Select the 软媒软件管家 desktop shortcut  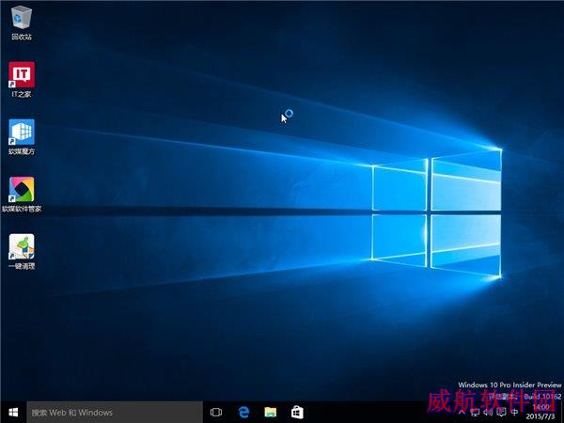tap(22, 195)
